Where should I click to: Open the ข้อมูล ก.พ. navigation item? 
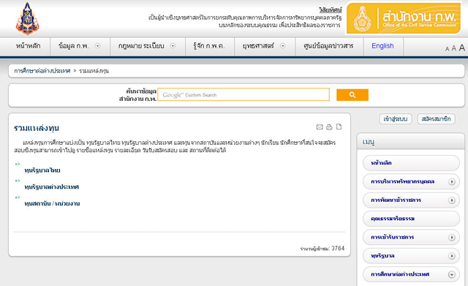[74, 46]
